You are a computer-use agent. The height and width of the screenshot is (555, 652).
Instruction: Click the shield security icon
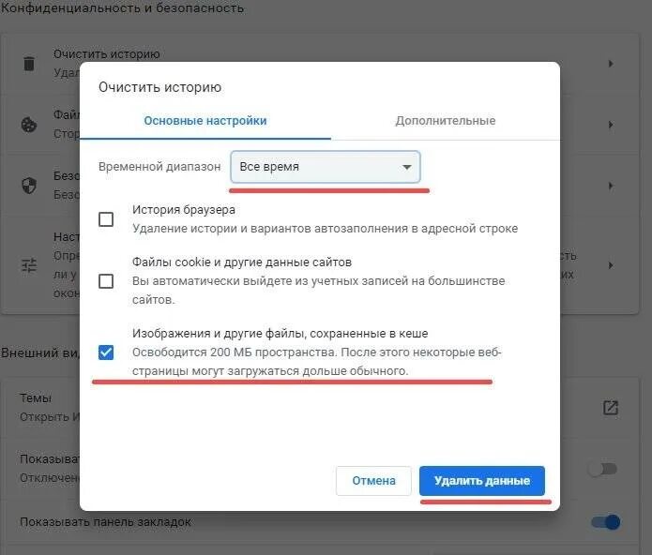[29, 186]
